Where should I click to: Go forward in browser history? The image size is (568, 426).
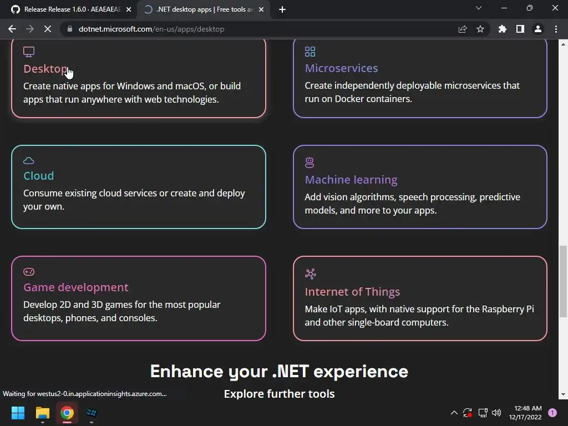coord(30,29)
